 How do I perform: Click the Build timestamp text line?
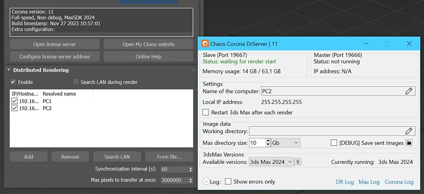(x=56, y=23)
